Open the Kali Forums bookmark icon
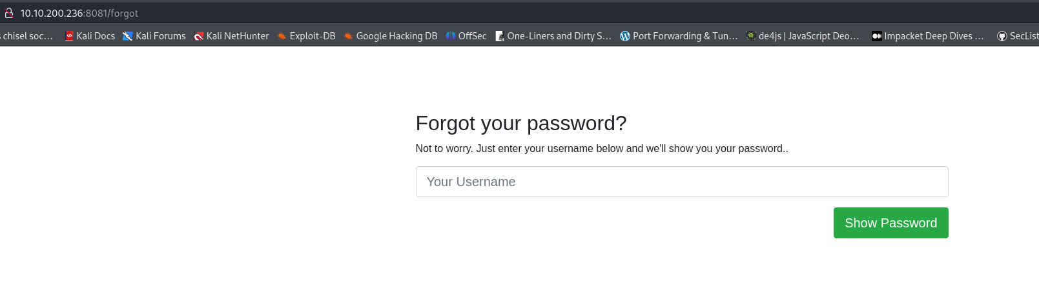 point(128,36)
